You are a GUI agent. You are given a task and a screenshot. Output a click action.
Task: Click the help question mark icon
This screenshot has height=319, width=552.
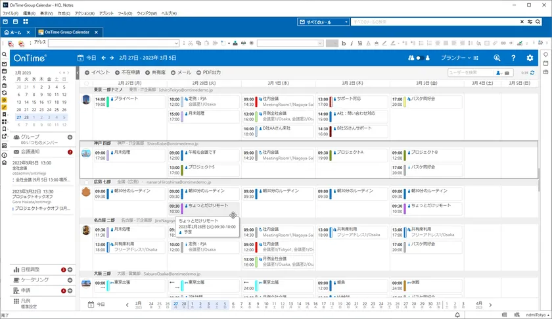(x=513, y=58)
